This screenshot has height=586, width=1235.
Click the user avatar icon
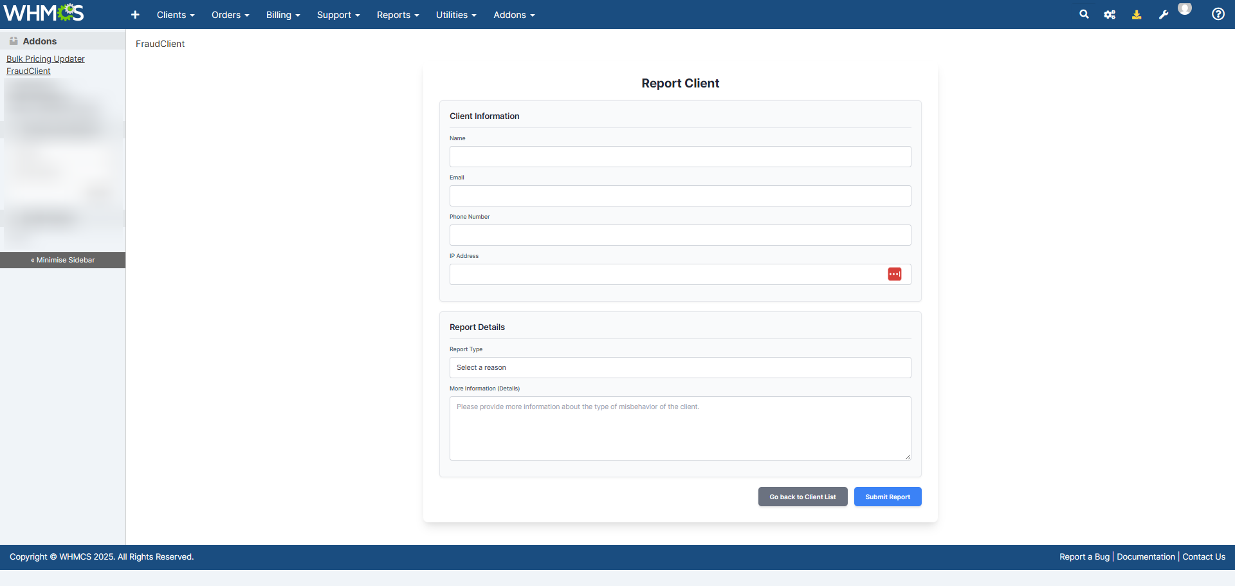coord(1185,9)
